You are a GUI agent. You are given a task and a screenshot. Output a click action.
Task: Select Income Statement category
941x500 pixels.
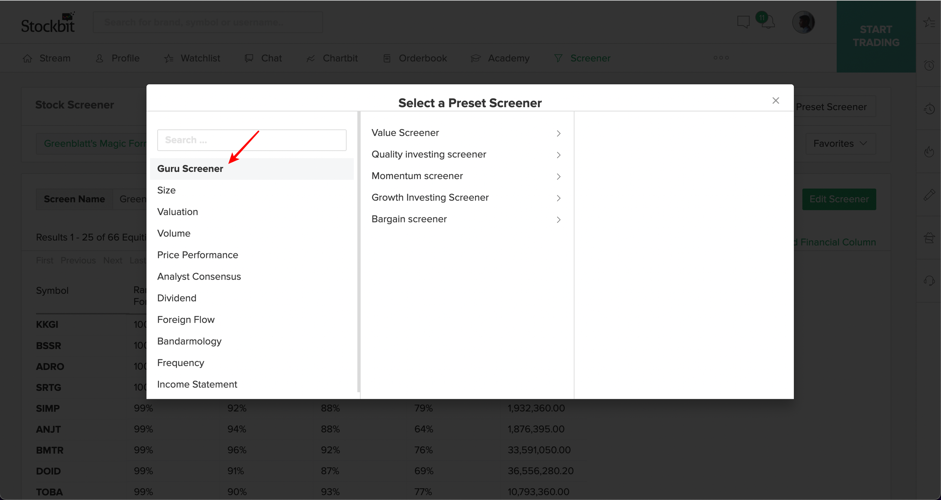coord(252,384)
